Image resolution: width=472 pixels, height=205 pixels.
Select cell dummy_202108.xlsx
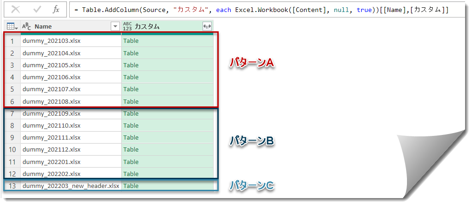pos(71,102)
